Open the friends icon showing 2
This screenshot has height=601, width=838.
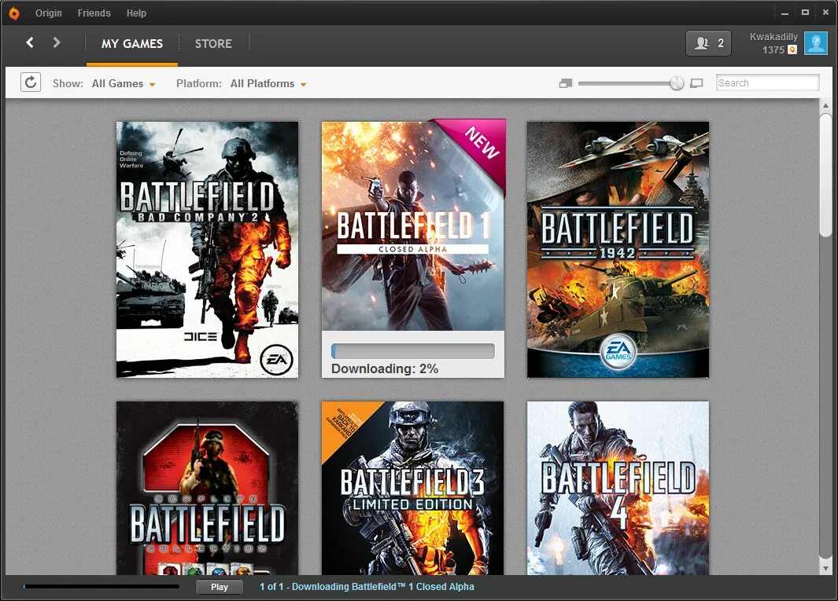[707, 43]
